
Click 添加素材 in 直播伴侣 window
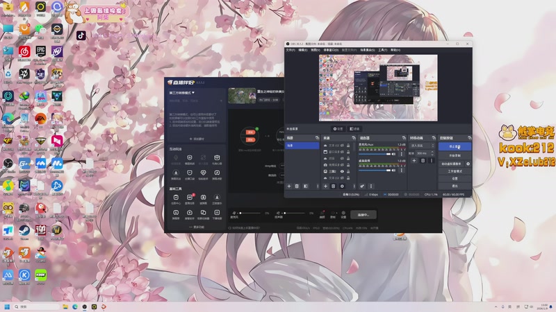point(197,139)
